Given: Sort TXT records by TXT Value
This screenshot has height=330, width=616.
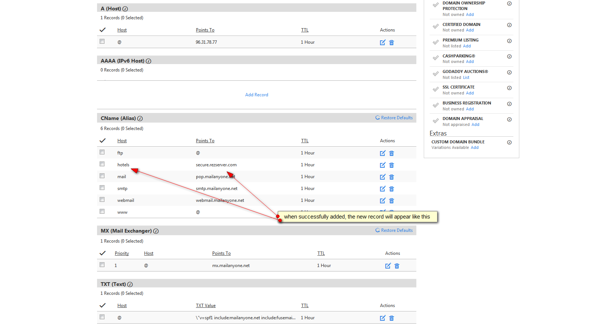Looking at the screenshot, I should (x=206, y=306).
